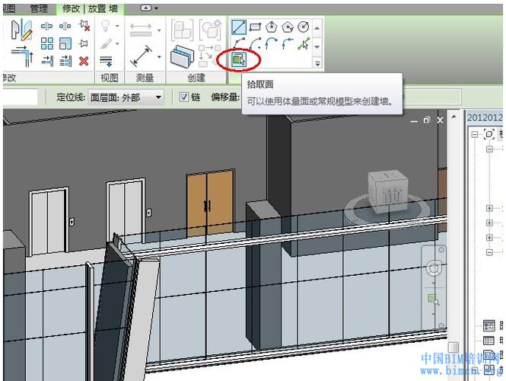Select the Tangent End Arc tool
Viewport: 506px width, 381px height.
click(x=272, y=43)
